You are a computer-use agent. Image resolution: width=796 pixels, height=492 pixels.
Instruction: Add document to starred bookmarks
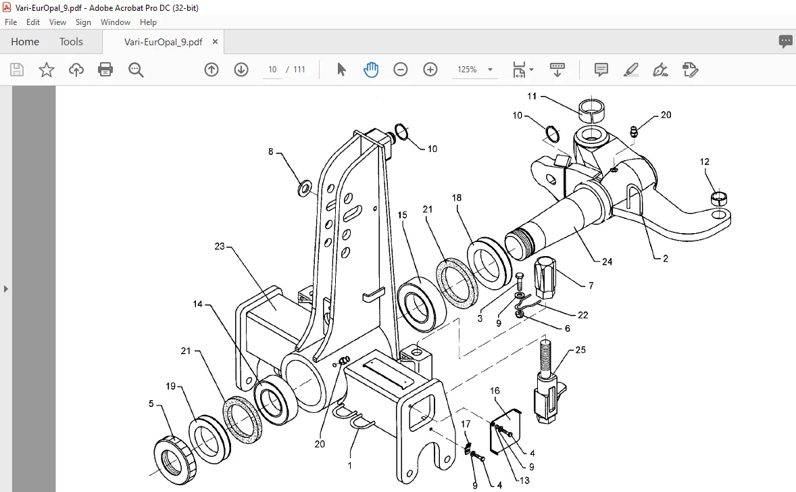[x=46, y=70]
